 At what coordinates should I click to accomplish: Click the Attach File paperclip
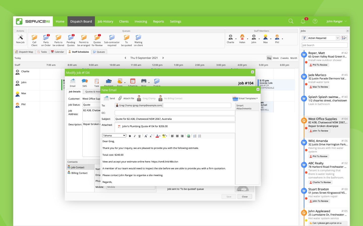coord(120,98)
